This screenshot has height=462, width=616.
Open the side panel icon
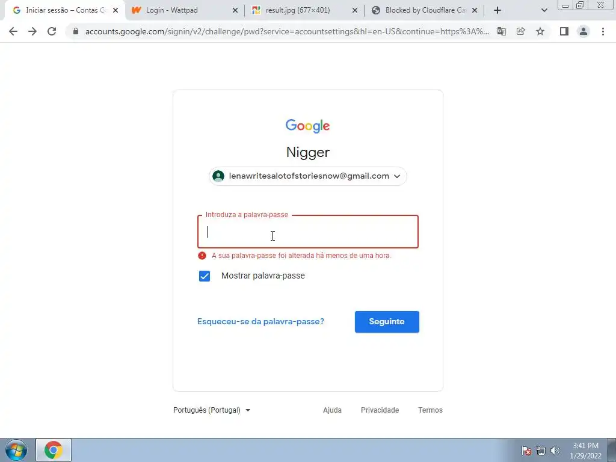564,31
